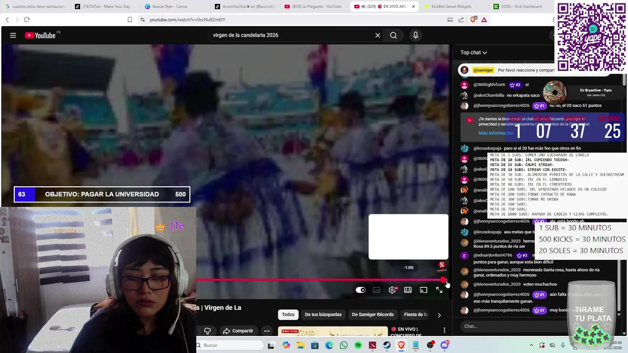Viewport: 628px width, 353px height.
Task: Focus the YouTube search field
Action: (x=292, y=35)
